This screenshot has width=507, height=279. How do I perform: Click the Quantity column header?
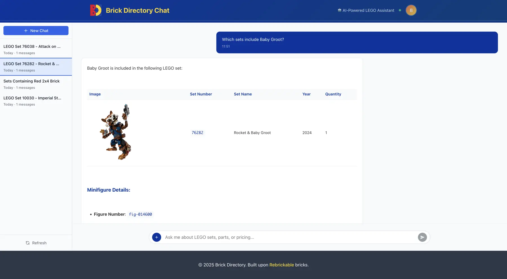click(333, 94)
